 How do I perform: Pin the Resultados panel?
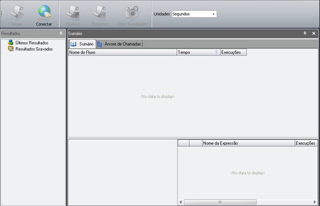61,33
